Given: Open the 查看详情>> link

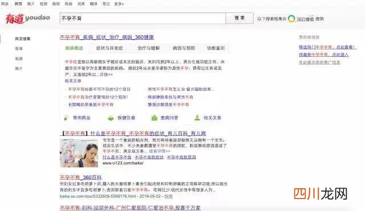Looking at the screenshot, I should click(x=160, y=151).
